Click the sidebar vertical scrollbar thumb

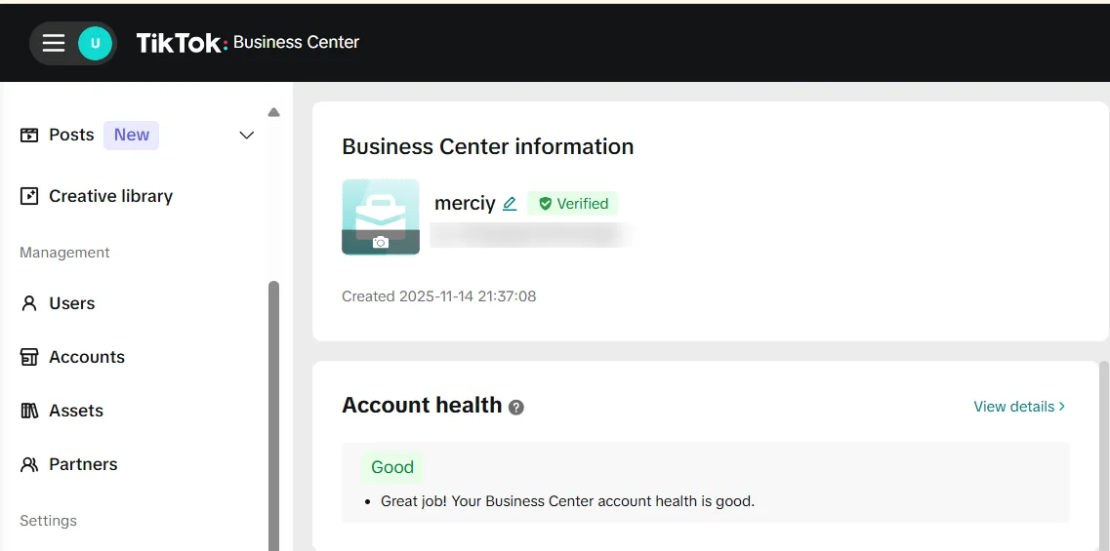click(x=274, y=415)
